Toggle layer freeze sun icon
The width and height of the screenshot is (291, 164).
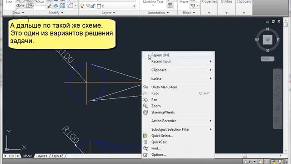pos(88,6)
